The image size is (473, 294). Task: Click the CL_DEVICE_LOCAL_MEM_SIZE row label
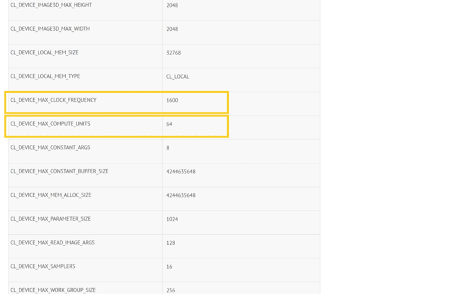pos(44,53)
